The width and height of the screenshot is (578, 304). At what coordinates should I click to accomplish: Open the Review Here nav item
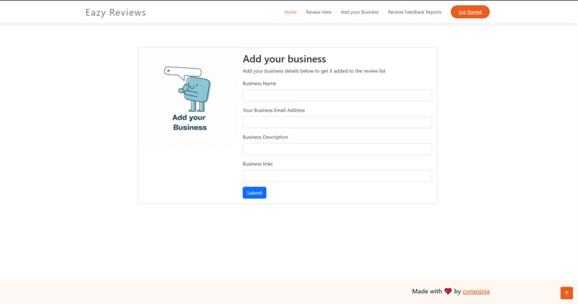[318, 12]
